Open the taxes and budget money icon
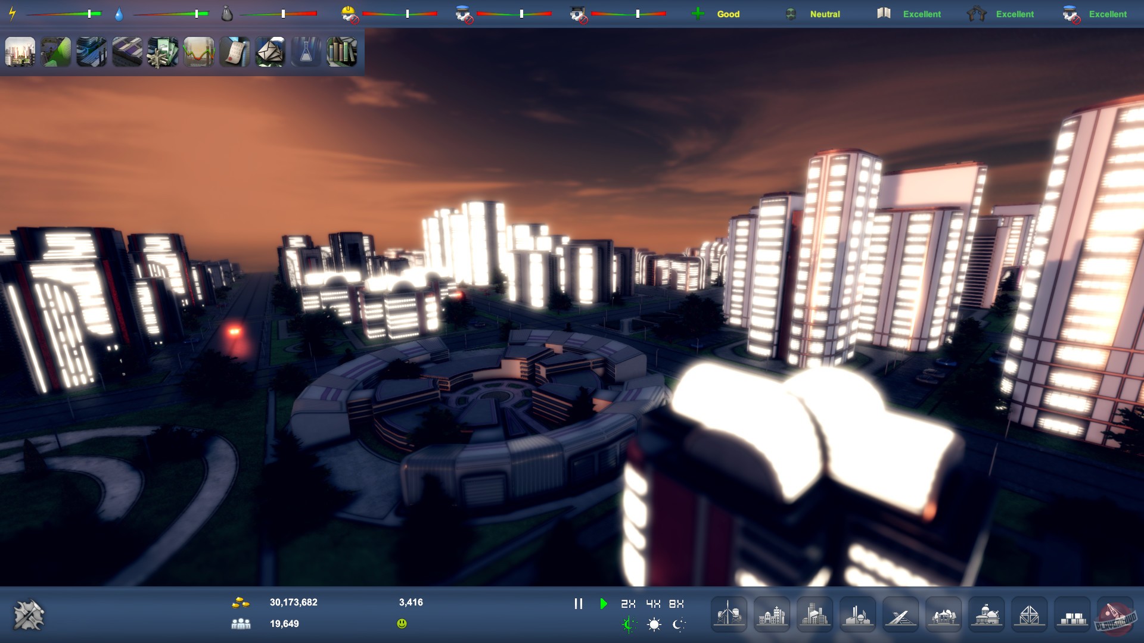Image resolution: width=1144 pixels, height=643 pixels. tap(163, 52)
